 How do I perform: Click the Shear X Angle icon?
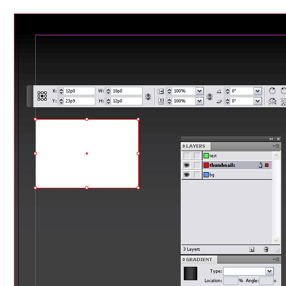click(x=219, y=102)
